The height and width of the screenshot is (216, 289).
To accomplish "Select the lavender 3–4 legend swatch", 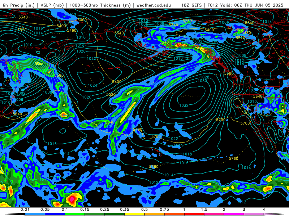I will coord(254,214).
